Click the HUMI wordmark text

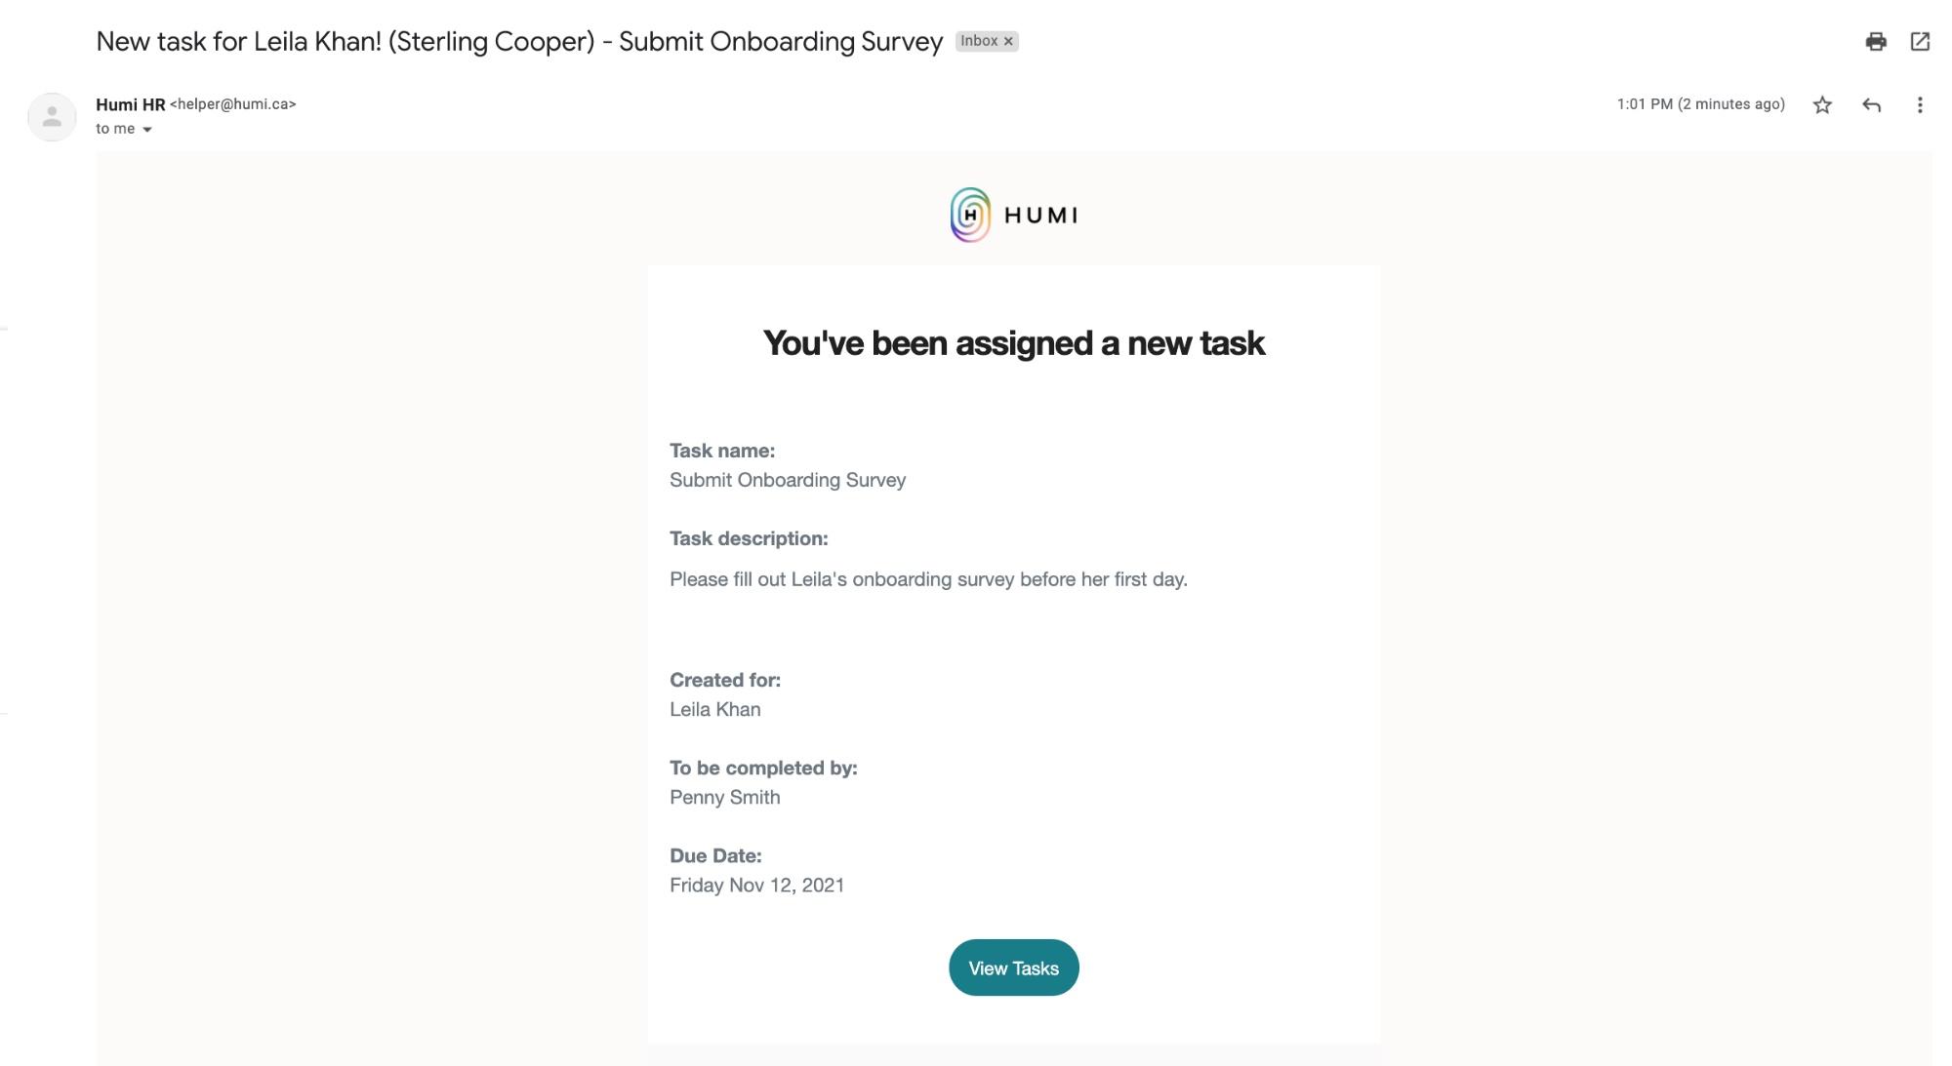click(1040, 216)
